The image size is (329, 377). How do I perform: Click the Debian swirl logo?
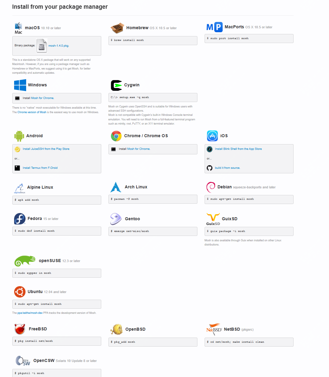click(x=211, y=187)
